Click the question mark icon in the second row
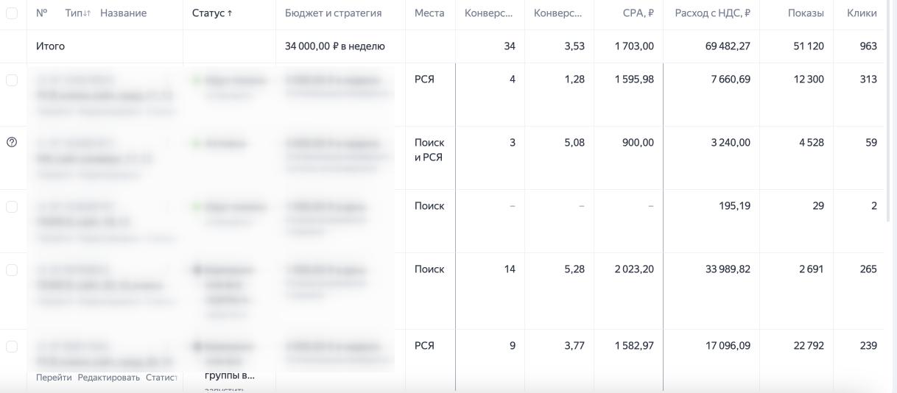 pos(12,142)
